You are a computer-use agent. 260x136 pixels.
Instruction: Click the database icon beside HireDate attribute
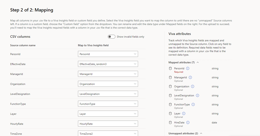pos(170,123)
